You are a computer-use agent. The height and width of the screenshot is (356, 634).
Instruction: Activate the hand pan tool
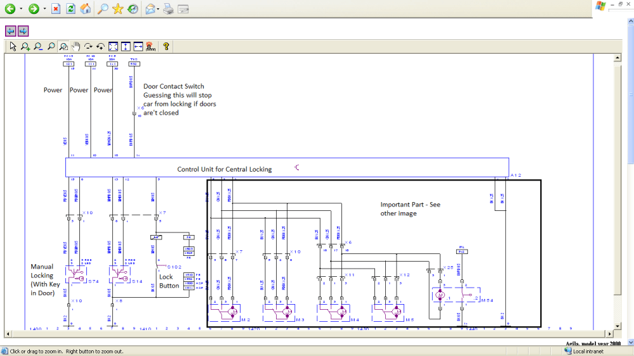[x=76, y=46]
